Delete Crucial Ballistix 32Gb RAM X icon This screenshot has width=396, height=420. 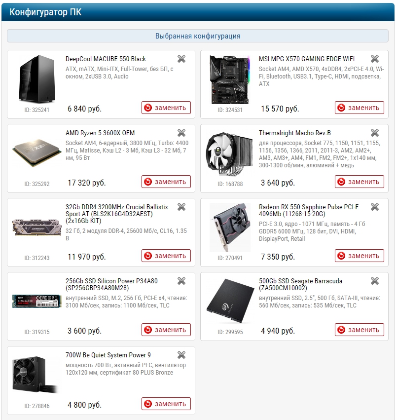tap(181, 207)
